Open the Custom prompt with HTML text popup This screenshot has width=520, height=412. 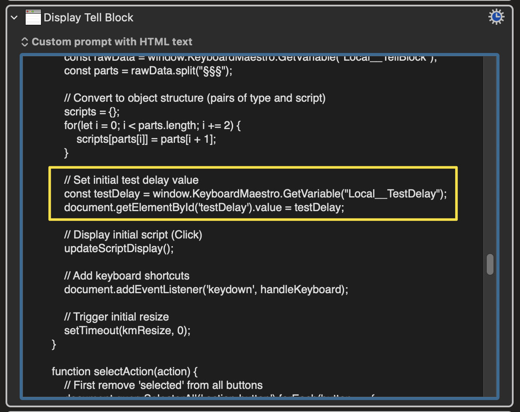pyautogui.click(x=107, y=42)
